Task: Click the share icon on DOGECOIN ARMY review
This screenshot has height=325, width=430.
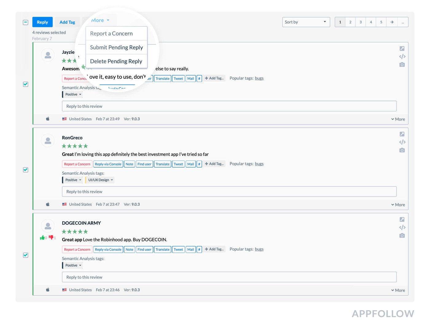Action: point(402,220)
